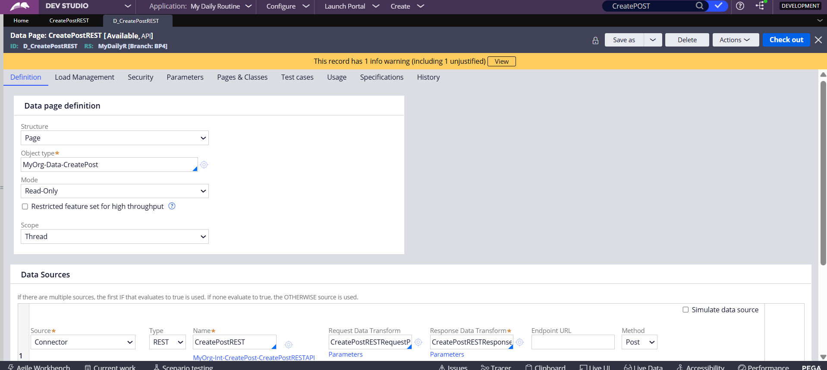The height and width of the screenshot is (370, 827).
Task: Open Agile Workbench in footer
Action: (39, 367)
